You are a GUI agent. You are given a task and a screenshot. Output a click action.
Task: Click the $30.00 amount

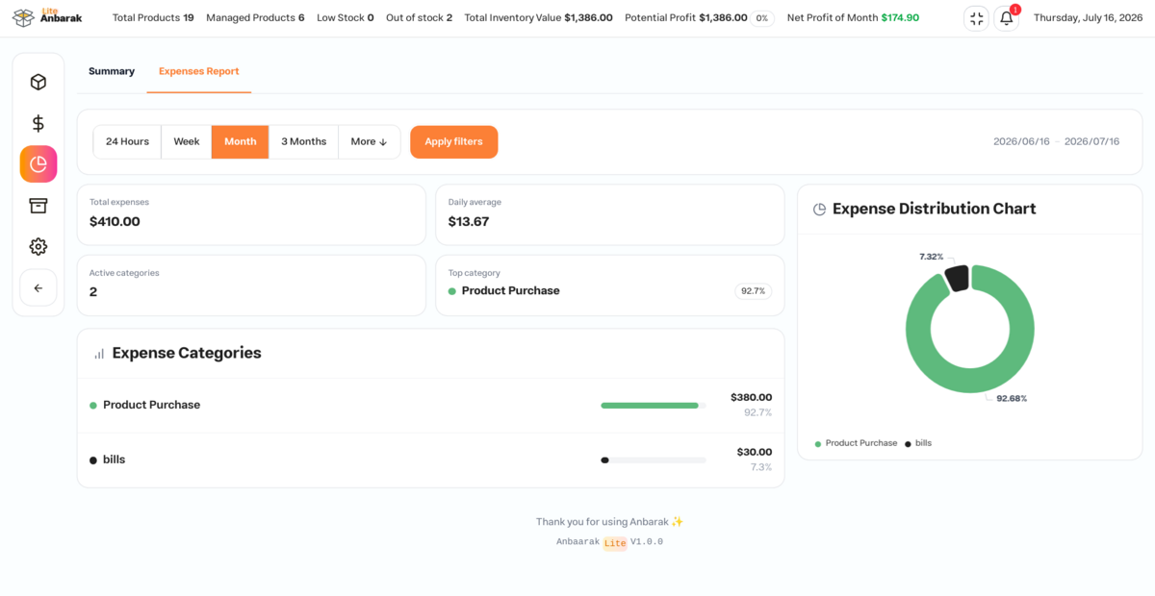[755, 452]
